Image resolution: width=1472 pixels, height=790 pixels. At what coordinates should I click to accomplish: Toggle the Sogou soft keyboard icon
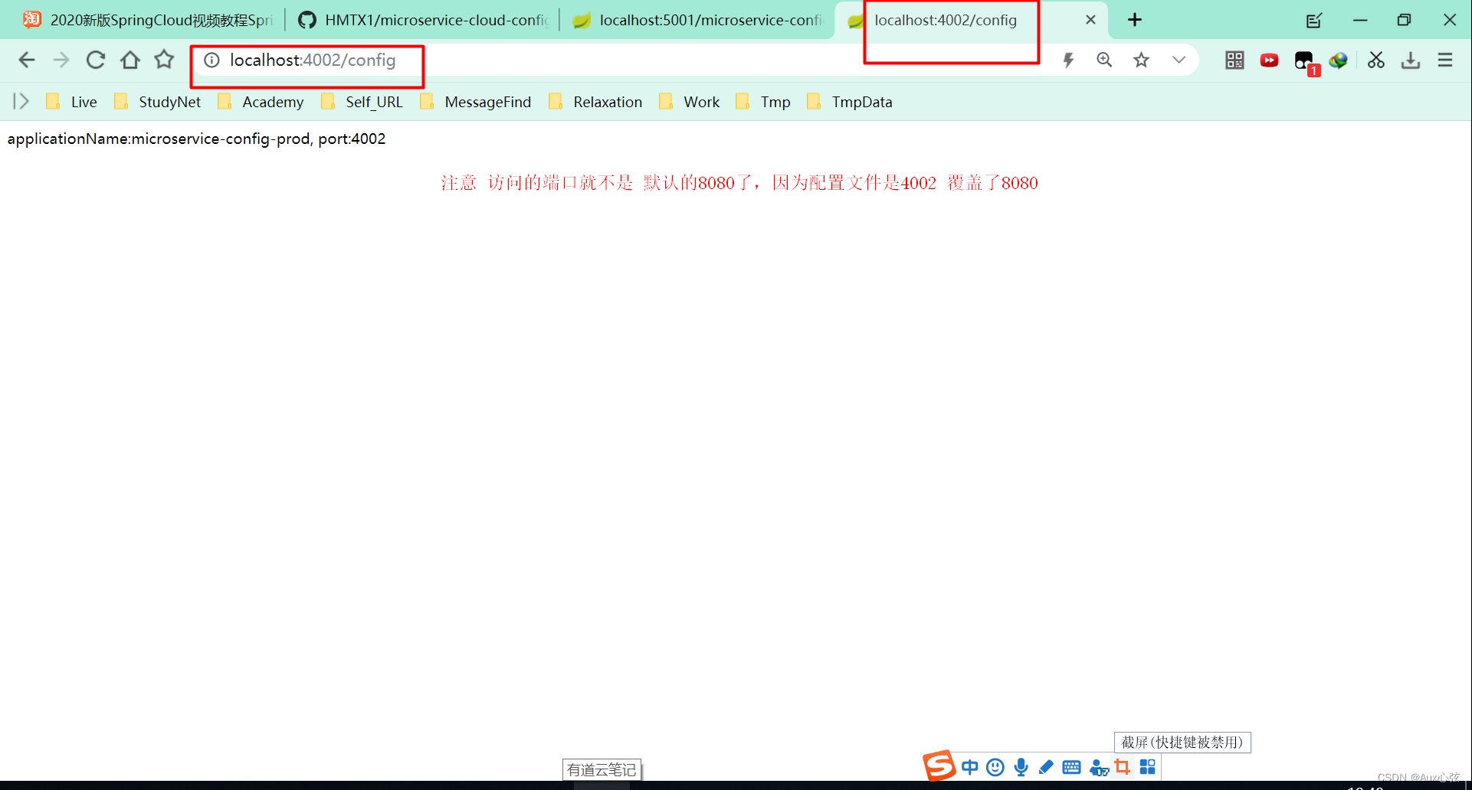pyautogui.click(x=1071, y=766)
